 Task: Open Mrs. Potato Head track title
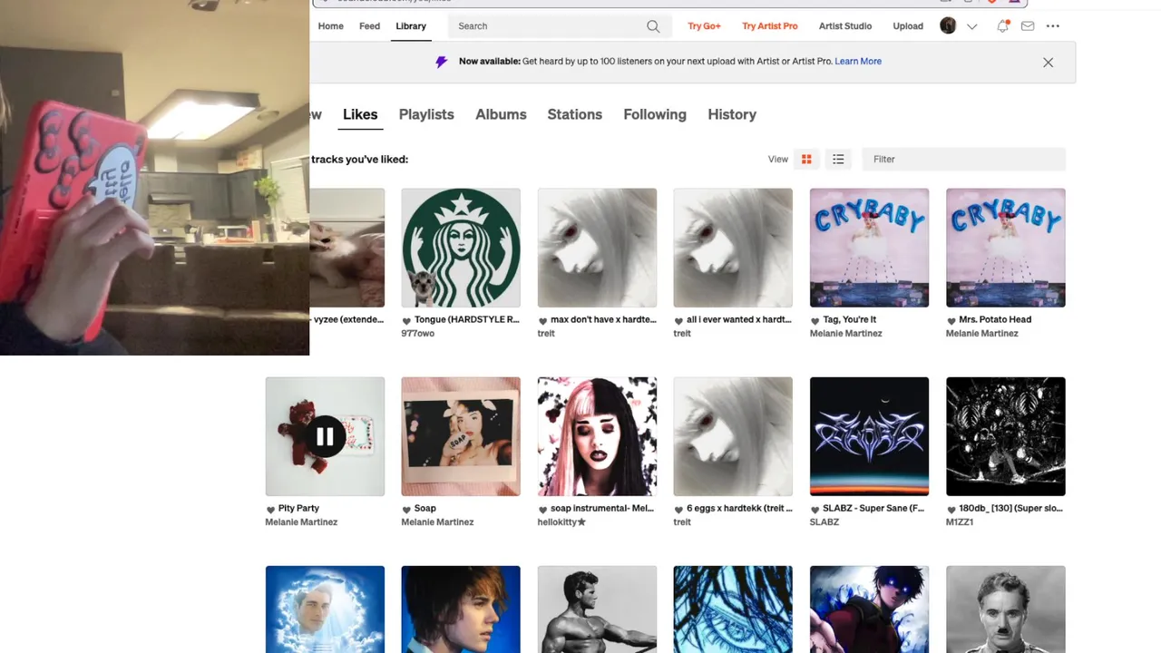coord(995,320)
